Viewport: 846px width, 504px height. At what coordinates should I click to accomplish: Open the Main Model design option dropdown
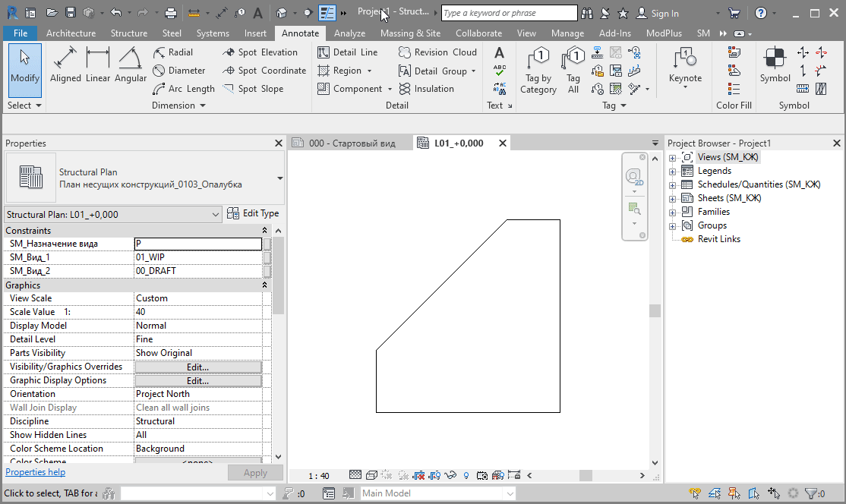point(510,493)
